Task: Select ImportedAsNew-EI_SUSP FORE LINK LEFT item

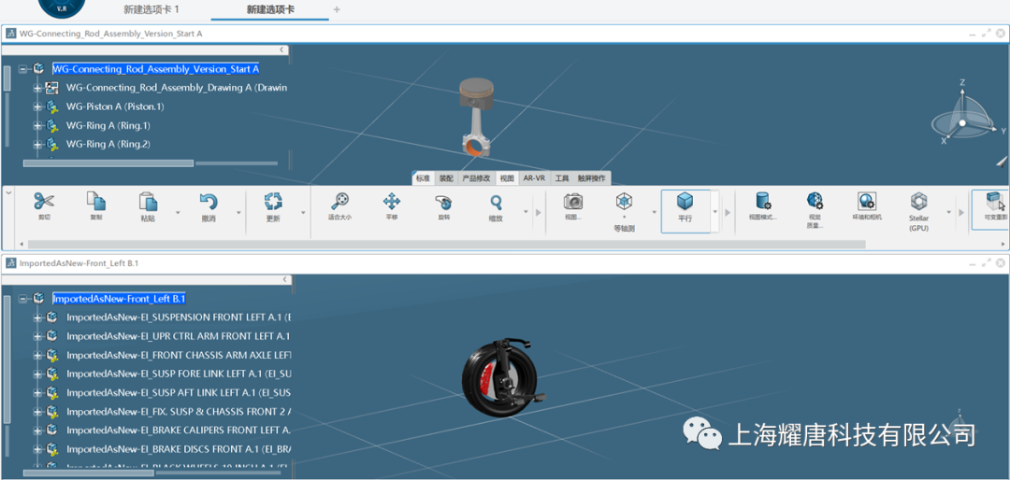Action: (x=179, y=374)
